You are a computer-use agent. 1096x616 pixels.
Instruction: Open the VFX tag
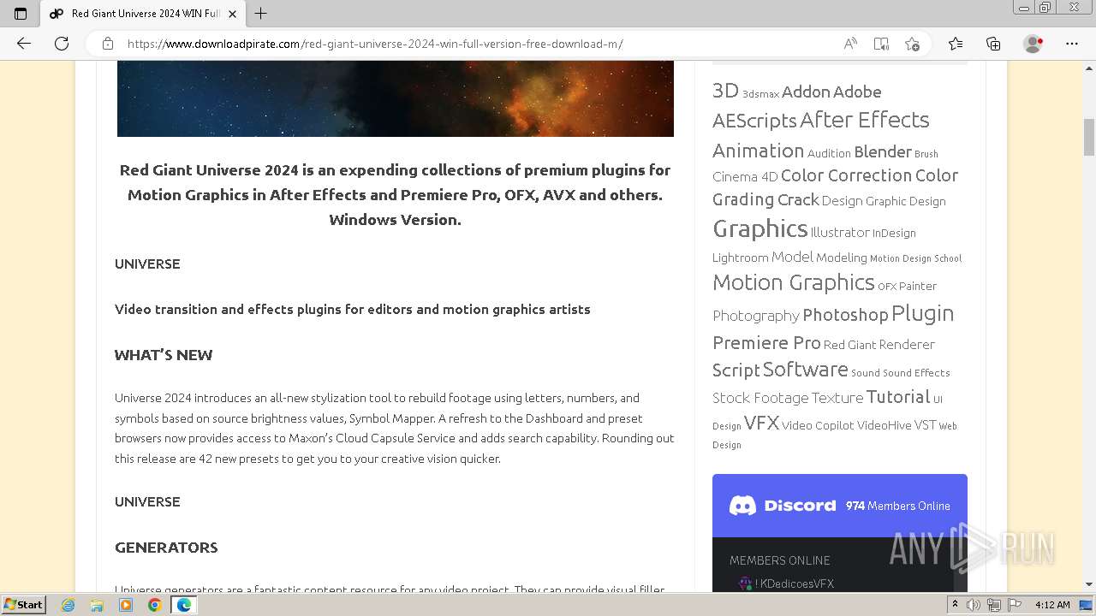(761, 423)
